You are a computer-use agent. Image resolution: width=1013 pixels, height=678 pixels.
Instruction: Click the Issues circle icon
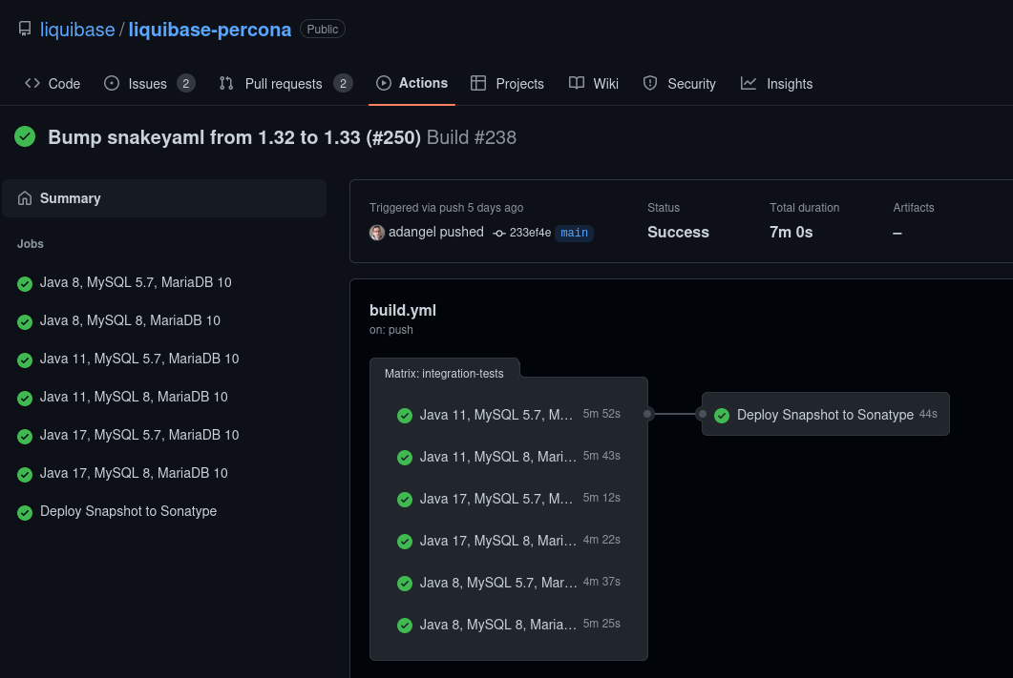coord(112,83)
